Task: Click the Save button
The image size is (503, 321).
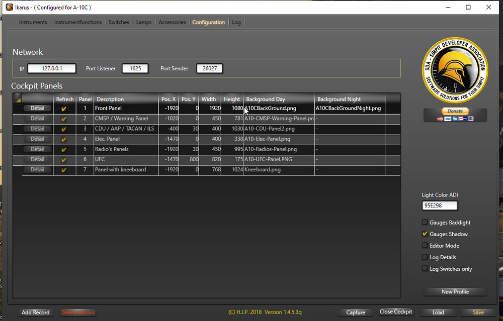Action: (x=478, y=312)
